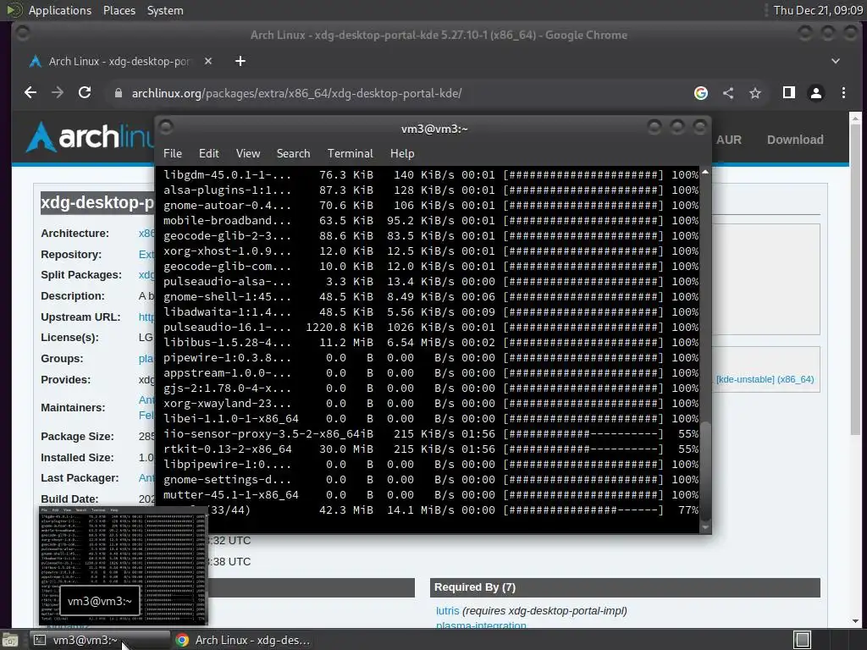Click the pulseaudio-16.1 download line

tap(431, 328)
